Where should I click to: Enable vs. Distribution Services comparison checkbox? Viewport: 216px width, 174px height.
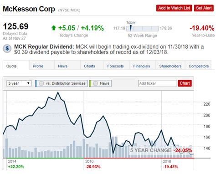pyautogui.click(x=41, y=83)
